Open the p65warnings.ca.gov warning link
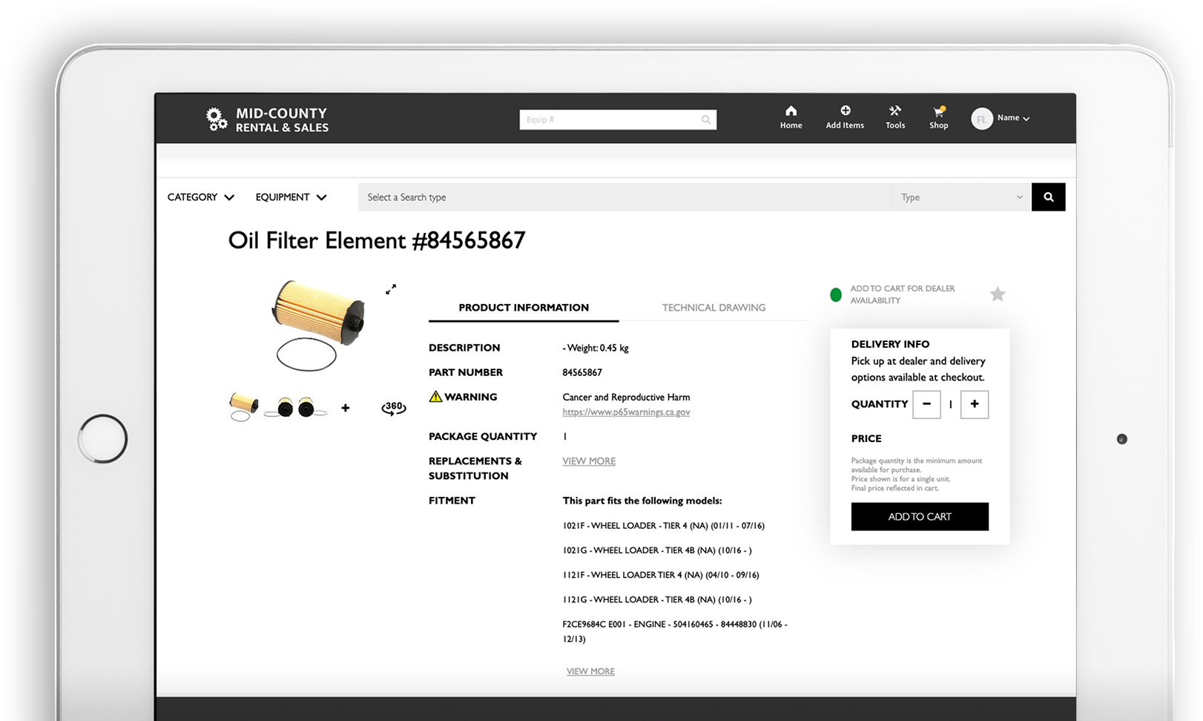Screen dimensions: 1203x721 coord(625,412)
